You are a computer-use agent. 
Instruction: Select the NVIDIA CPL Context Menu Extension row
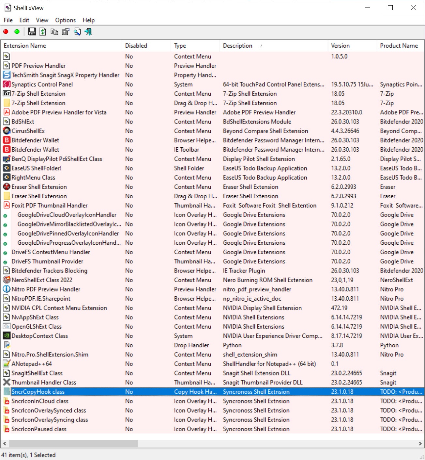(x=212, y=308)
